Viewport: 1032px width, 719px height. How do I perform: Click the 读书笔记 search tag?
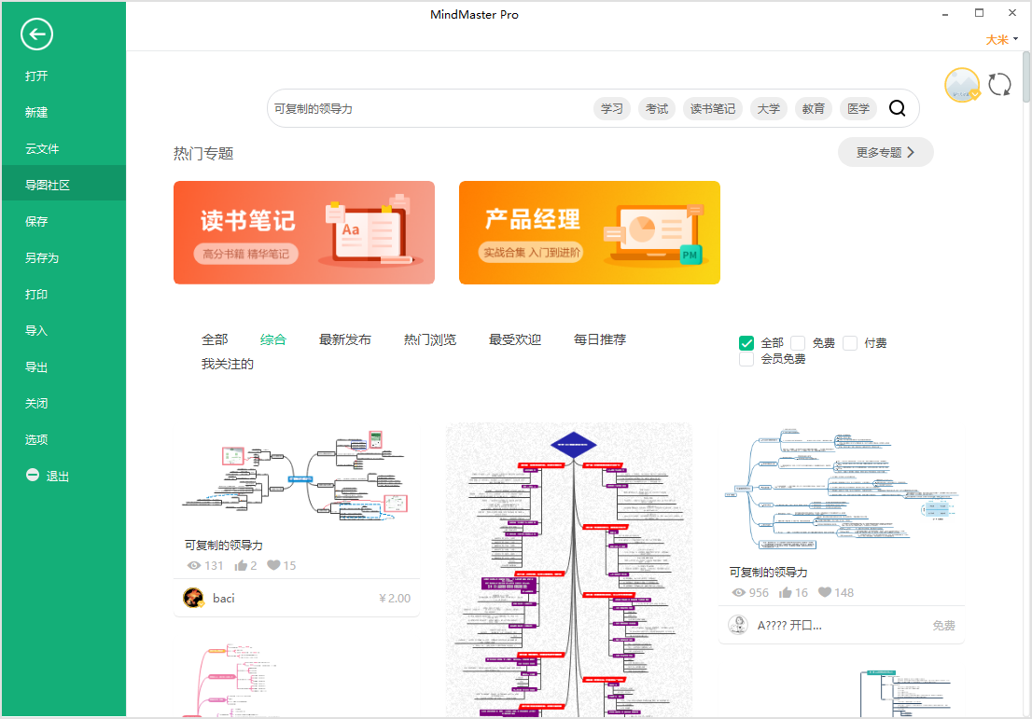tap(713, 108)
